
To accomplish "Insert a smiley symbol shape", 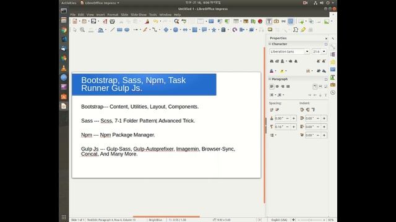I will tap(176, 30).
